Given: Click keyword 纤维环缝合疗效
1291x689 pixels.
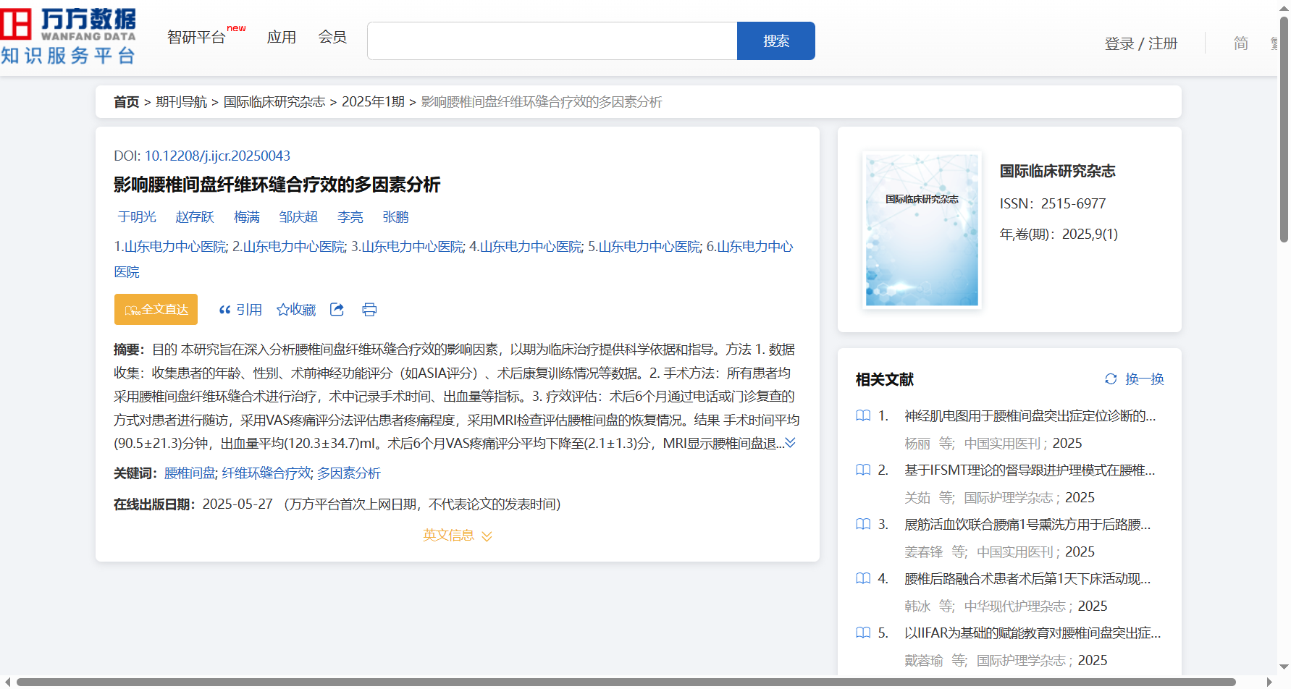Looking at the screenshot, I should [266, 473].
